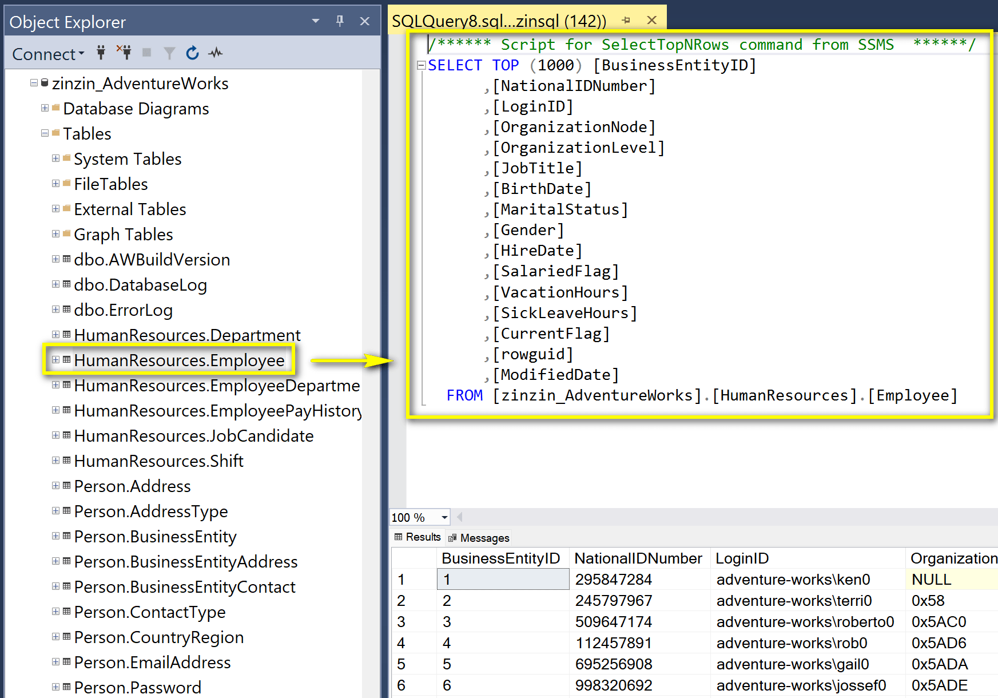Screen dimensions: 998x698
Task: Switch to the Results tab
Action: (418, 537)
